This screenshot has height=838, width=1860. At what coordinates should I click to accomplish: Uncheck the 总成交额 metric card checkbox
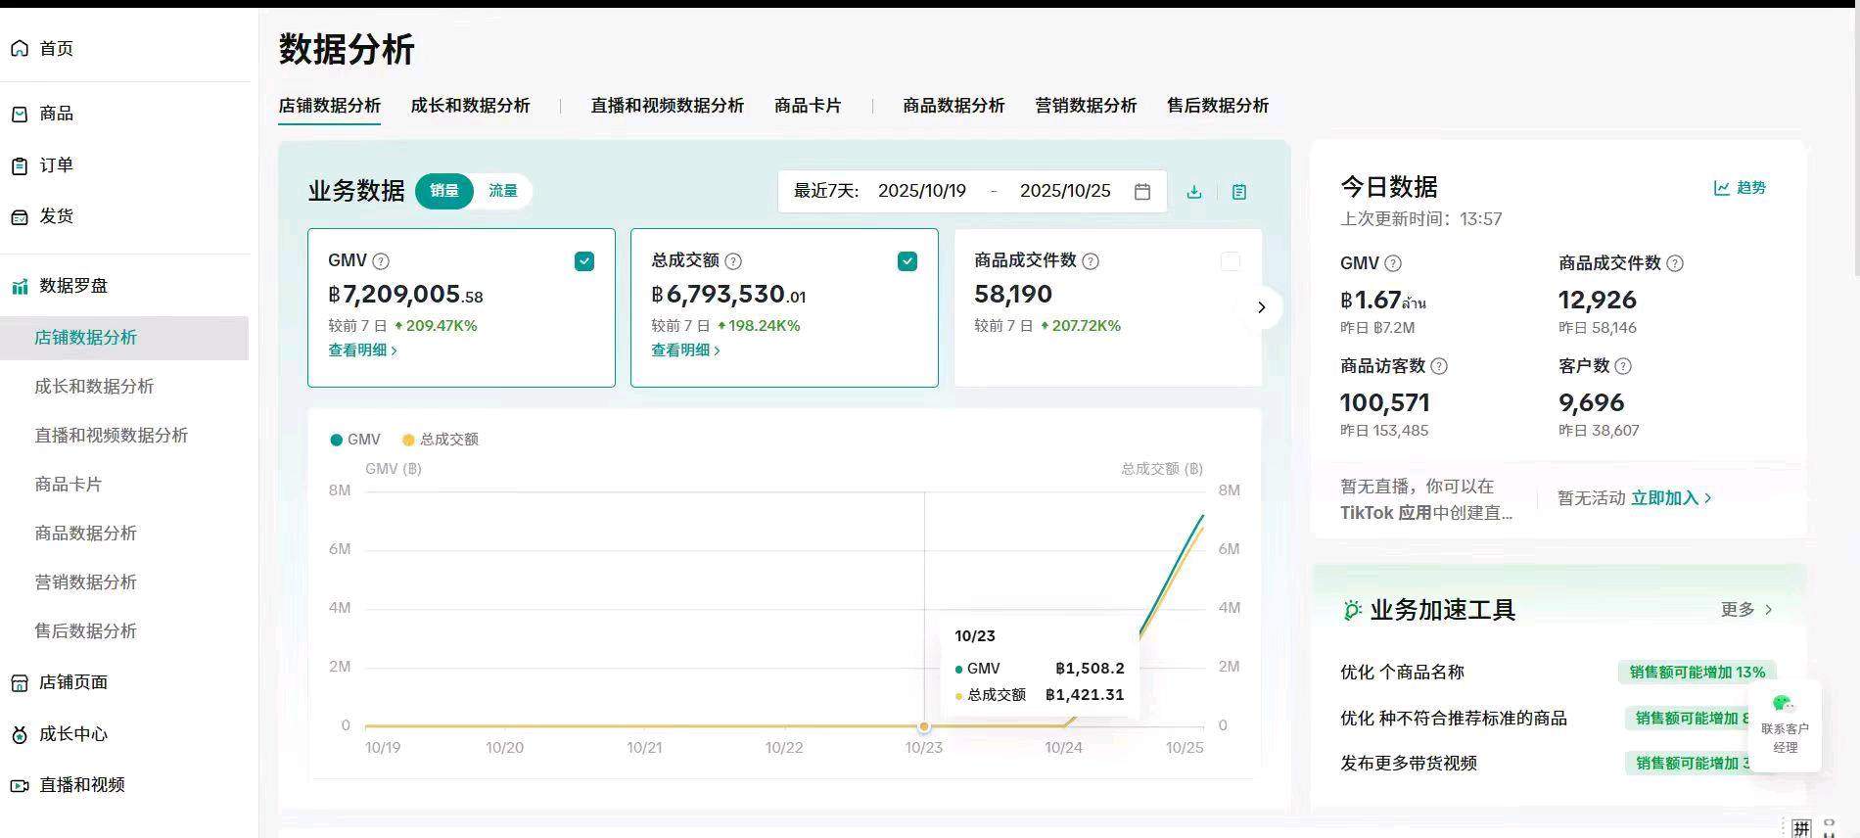click(907, 261)
